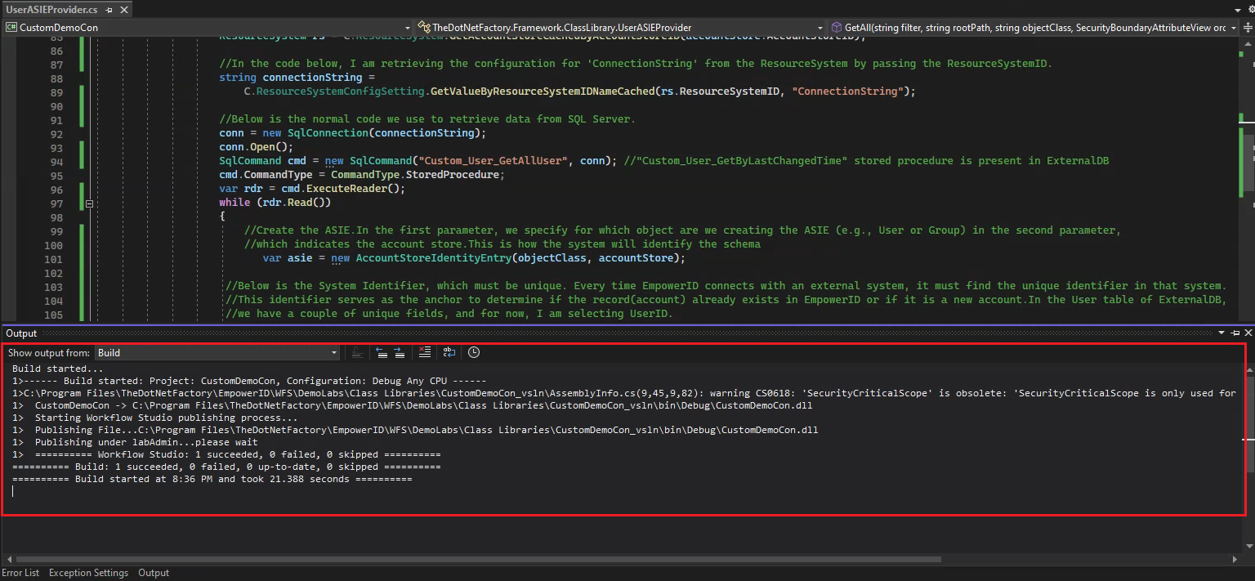Open the GetAll member dropdown

coord(1034,27)
